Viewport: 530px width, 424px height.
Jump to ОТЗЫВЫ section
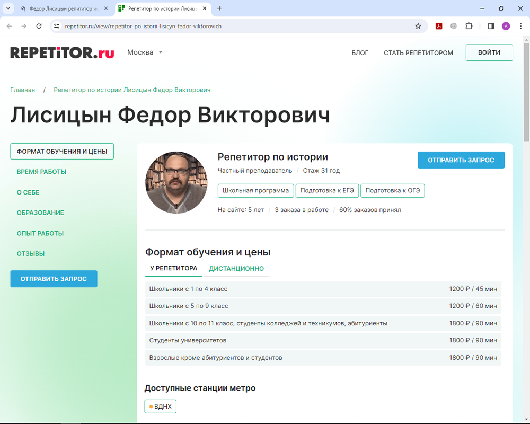coord(31,253)
